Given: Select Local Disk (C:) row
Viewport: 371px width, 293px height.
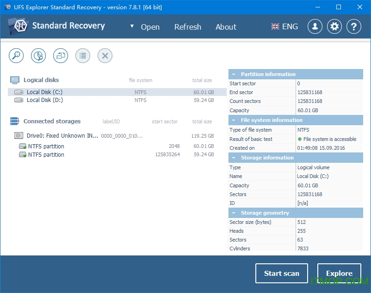Looking at the screenshot, I should pyautogui.click(x=117, y=92).
